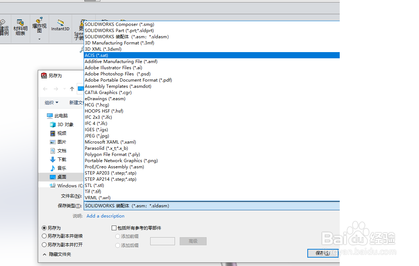Viewport: 419px width, 266px height.
Task: Open the 爆炸视图 exploded view tool
Action: tap(39, 25)
